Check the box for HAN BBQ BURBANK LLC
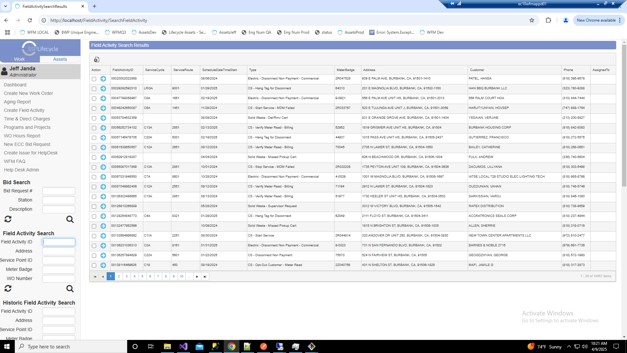The height and width of the screenshot is (353, 627). (x=94, y=89)
